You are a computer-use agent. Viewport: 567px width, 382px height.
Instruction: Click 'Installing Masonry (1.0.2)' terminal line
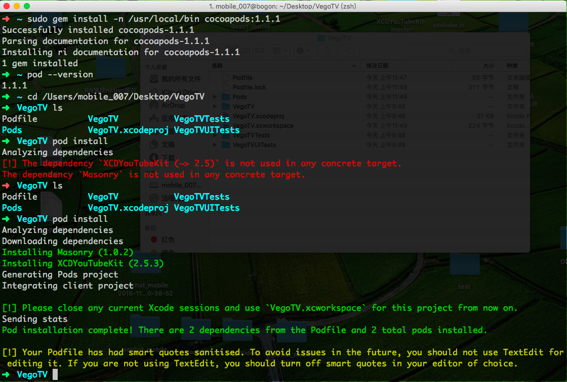click(68, 252)
